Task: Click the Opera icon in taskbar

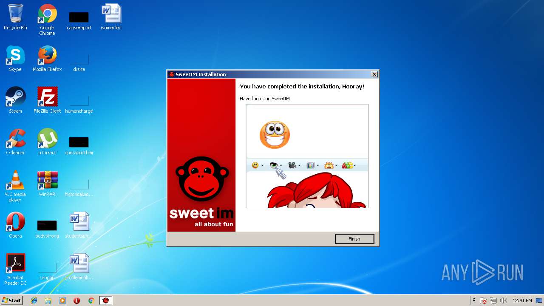Action: (x=76, y=300)
